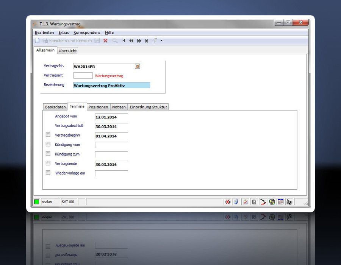This screenshot has width=341, height=265.
Task: Jump to the first record
Action: [124, 41]
